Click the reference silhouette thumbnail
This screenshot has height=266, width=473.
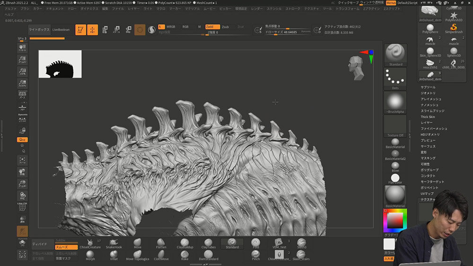pyautogui.click(x=60, y=64)
